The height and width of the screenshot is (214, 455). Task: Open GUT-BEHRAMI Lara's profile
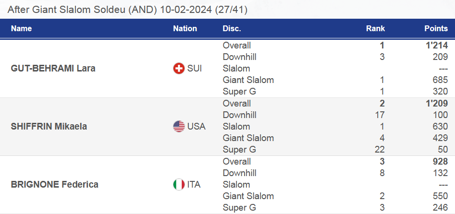pos(53,69)
